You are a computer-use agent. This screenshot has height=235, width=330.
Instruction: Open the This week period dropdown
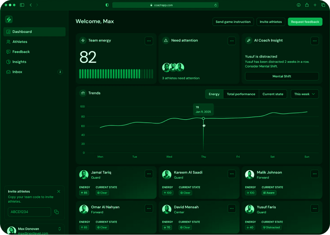coord(304,94)
